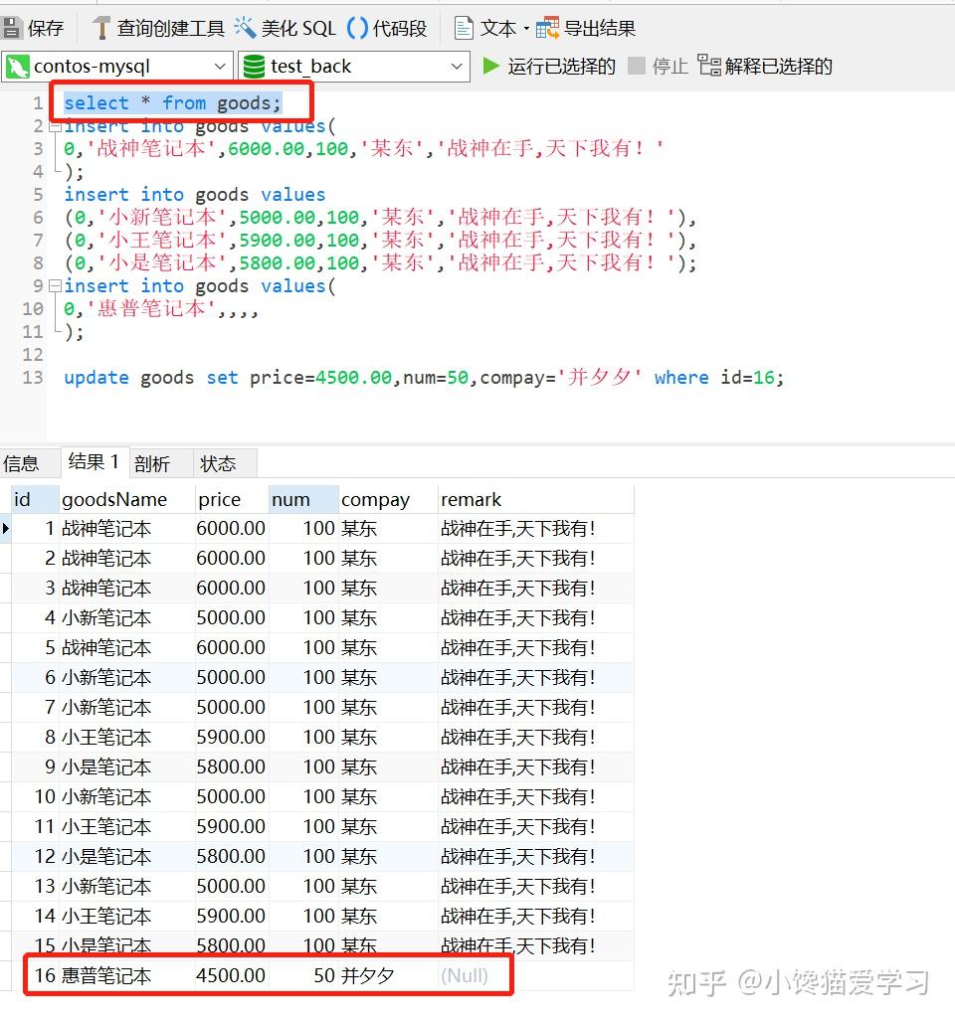This screenshot has width=955, height=1021.
Task: Switch to the 剖析 tab
Action: pos(151,461)
